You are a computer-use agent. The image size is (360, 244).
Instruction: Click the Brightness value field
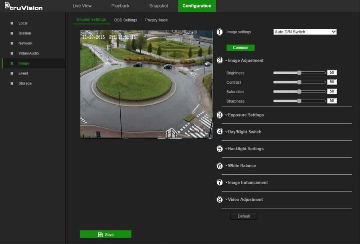coord(332,73)
